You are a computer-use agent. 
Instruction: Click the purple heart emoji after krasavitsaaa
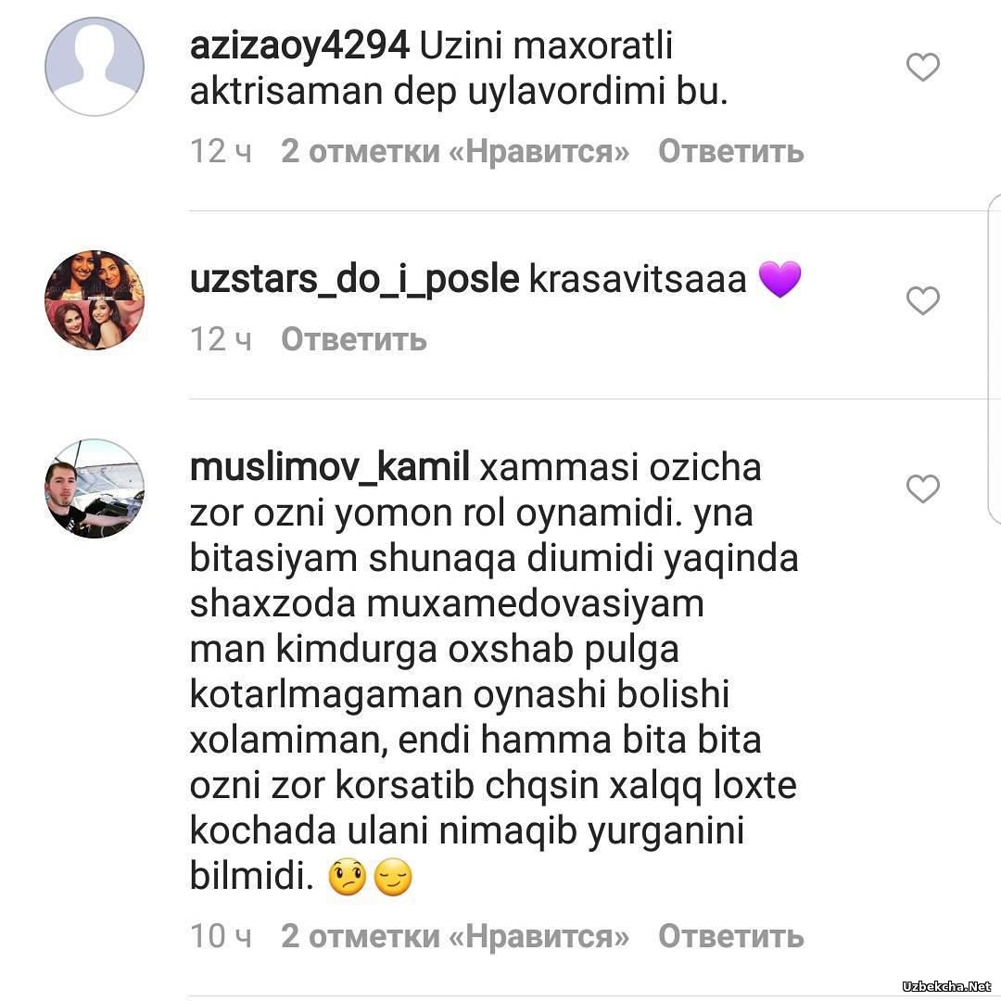tap(779, 280)
